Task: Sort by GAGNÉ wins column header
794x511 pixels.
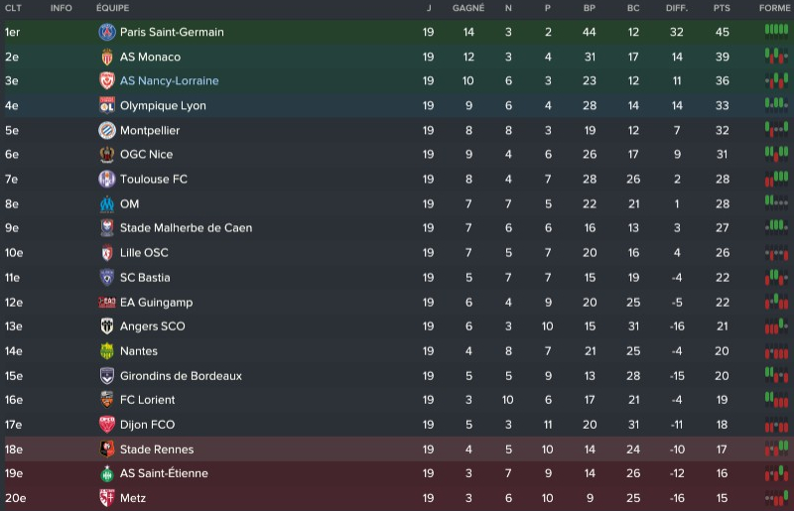Action: 468,8
